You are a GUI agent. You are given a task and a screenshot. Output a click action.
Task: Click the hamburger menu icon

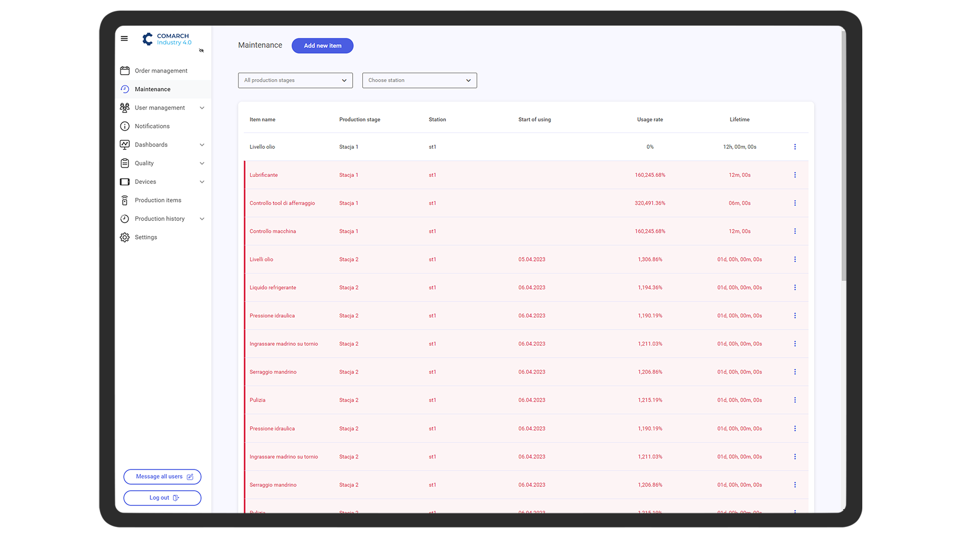[124, 39]
